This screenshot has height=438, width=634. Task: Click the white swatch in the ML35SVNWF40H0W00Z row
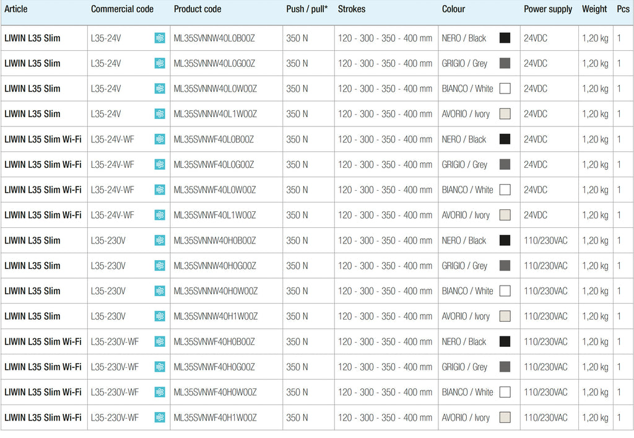[505, 392]
